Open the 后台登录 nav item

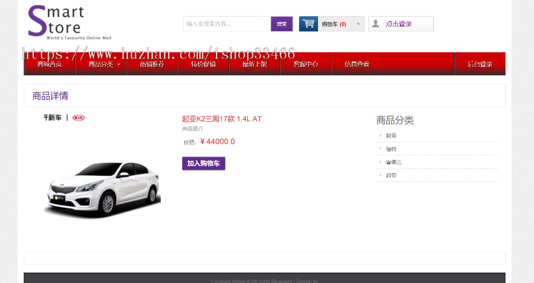480,64
